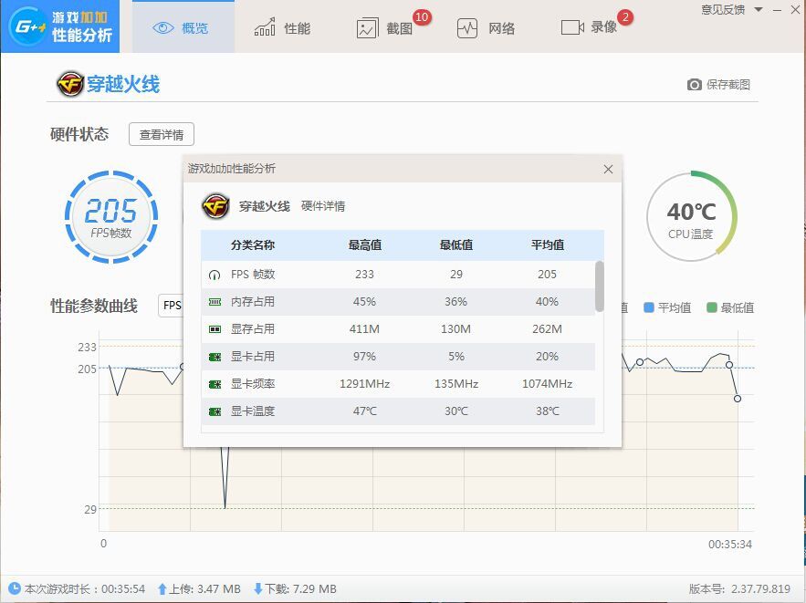Click the download arrow icon in the status bar
The width and height of the screenshot is (806, 603).
pos(258,588)
